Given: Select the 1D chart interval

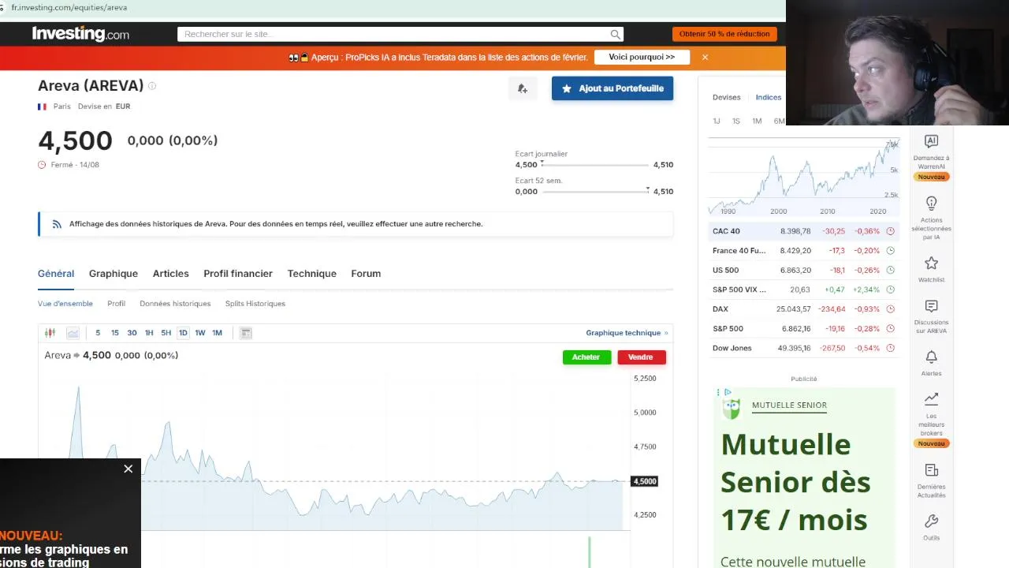Looking at the screenshot, I should (x=183, y=333).
